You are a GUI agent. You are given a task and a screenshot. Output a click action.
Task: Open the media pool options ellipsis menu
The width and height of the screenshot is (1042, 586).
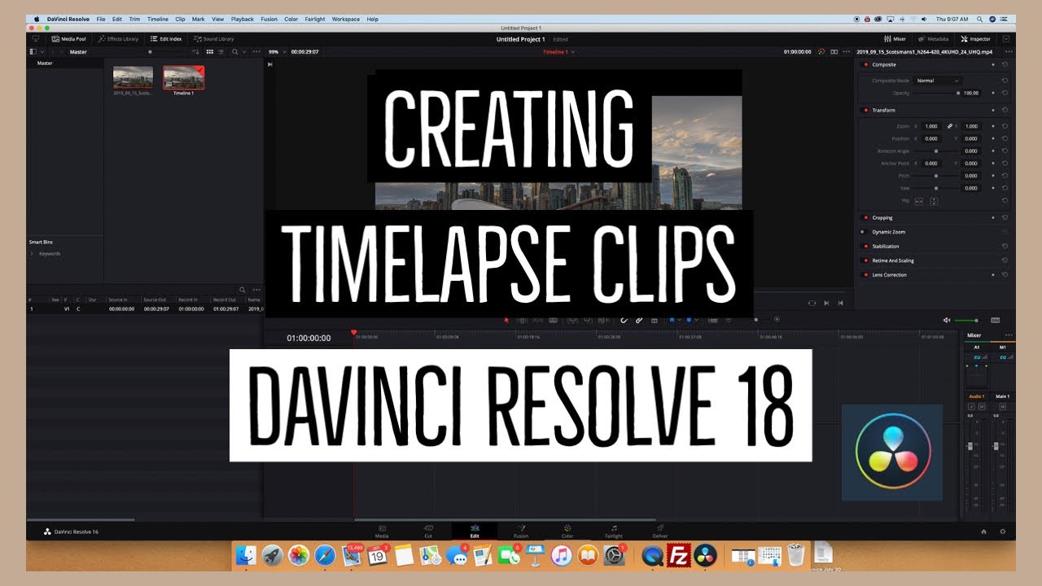[256, 52]
